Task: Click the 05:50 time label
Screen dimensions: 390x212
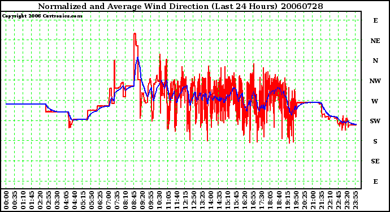Action: [x=91, y=200]
